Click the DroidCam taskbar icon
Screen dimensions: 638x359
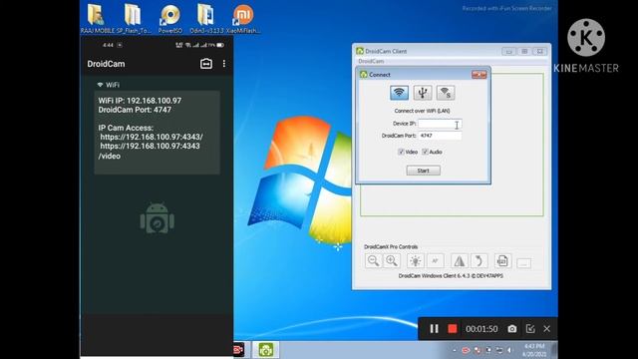pos(266,350)
